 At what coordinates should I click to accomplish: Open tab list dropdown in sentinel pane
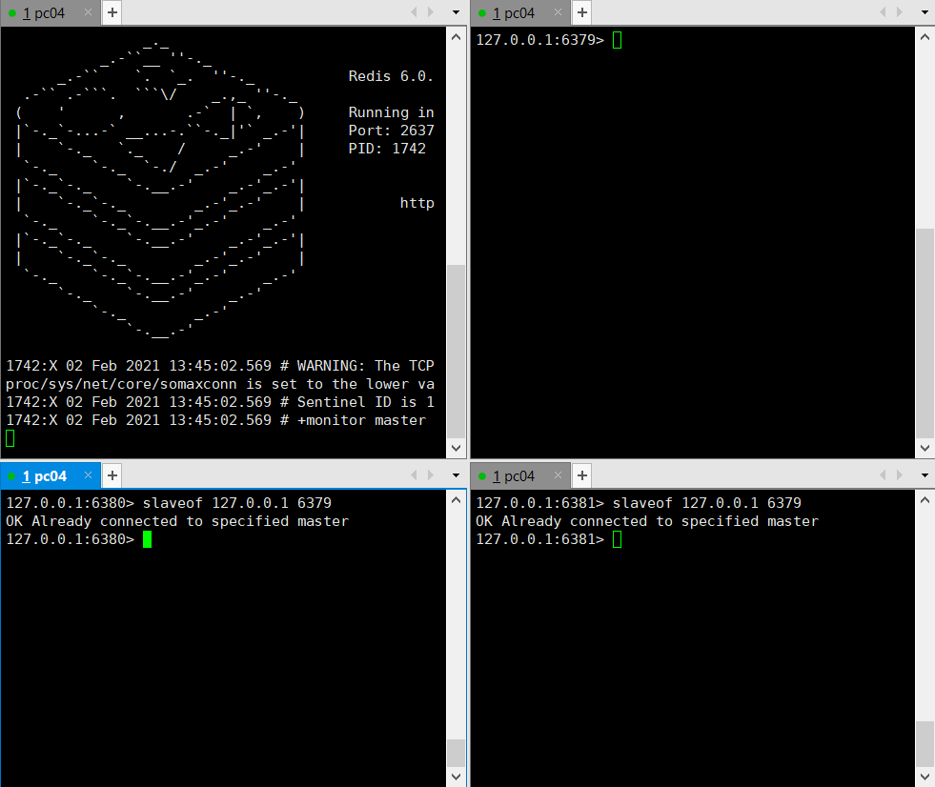pyautogui.click(x=457, y=12)
